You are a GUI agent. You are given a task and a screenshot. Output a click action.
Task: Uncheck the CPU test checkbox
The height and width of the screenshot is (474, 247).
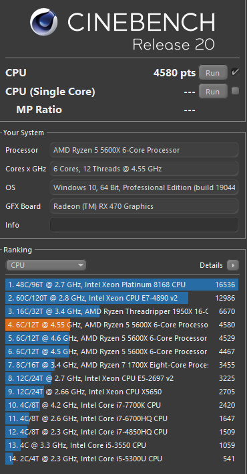click(235, 72)
